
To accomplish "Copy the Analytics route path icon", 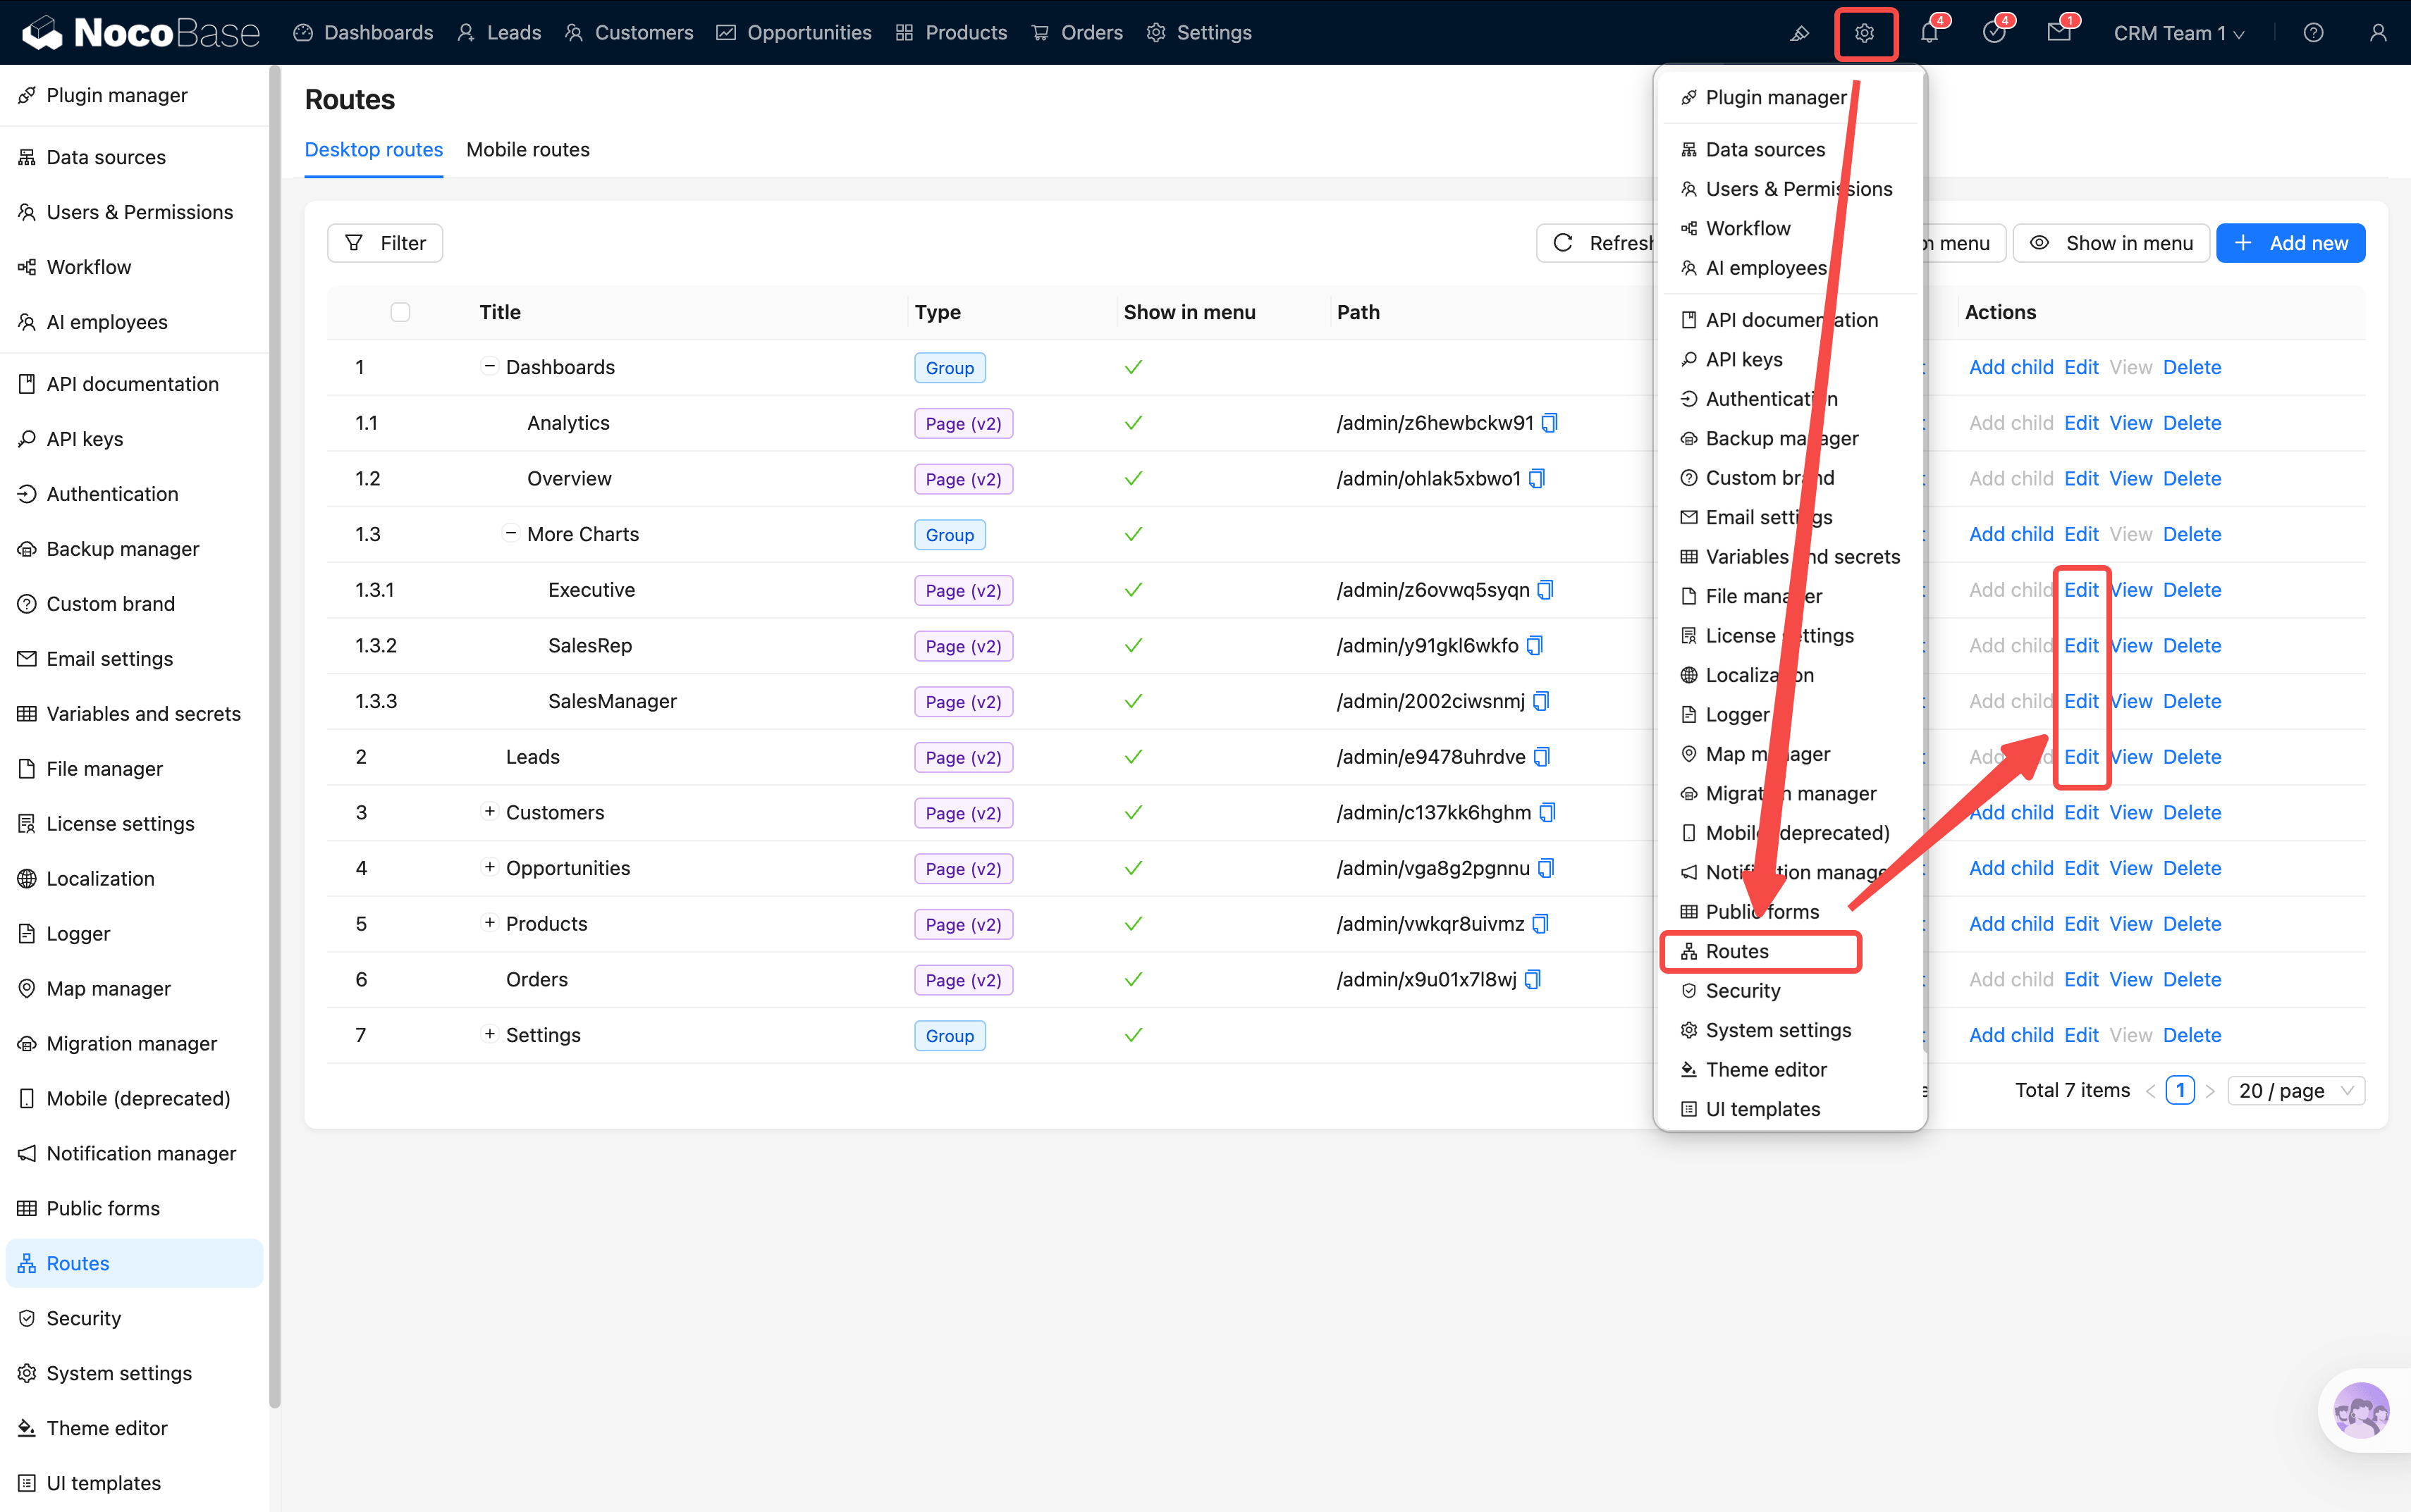I will (x=1550, y=423).
